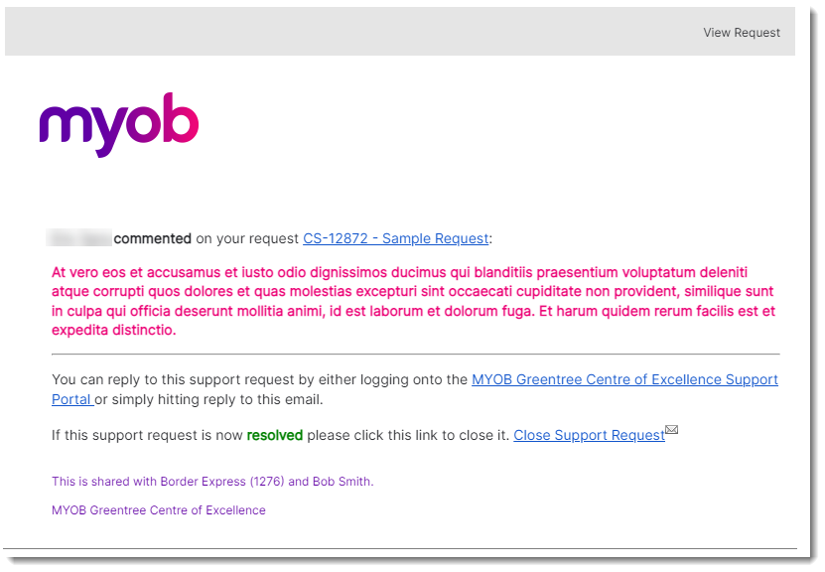The image size is (825, 572).
Task: Click the purple MYOB Greentree Centre of Excellence signature
Action: pyautogui.click(x=159, y=509)
